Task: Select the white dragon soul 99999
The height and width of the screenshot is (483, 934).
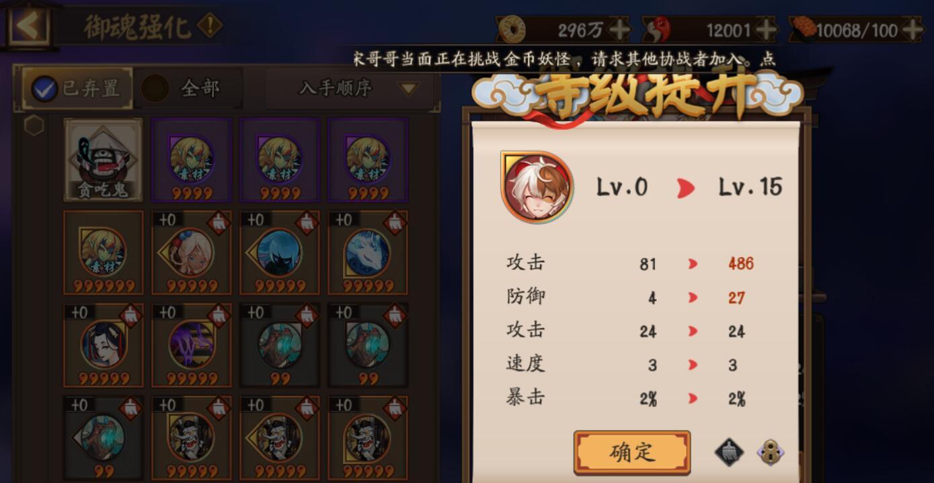Action: (x=368, y=253)
